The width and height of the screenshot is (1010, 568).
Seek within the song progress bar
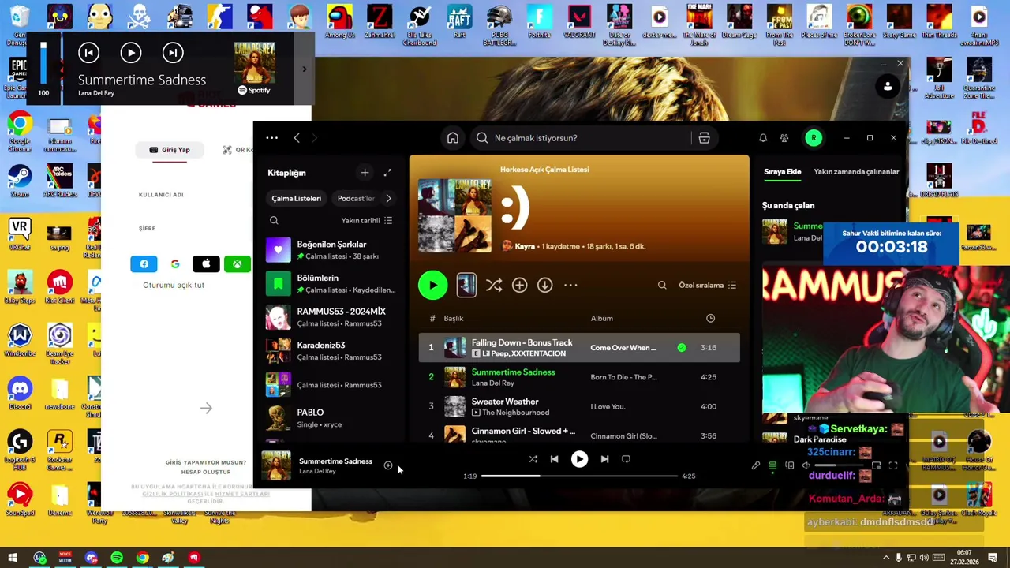tap(579, 476)
